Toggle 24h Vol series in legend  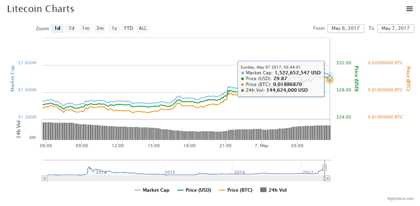[273, 190]
